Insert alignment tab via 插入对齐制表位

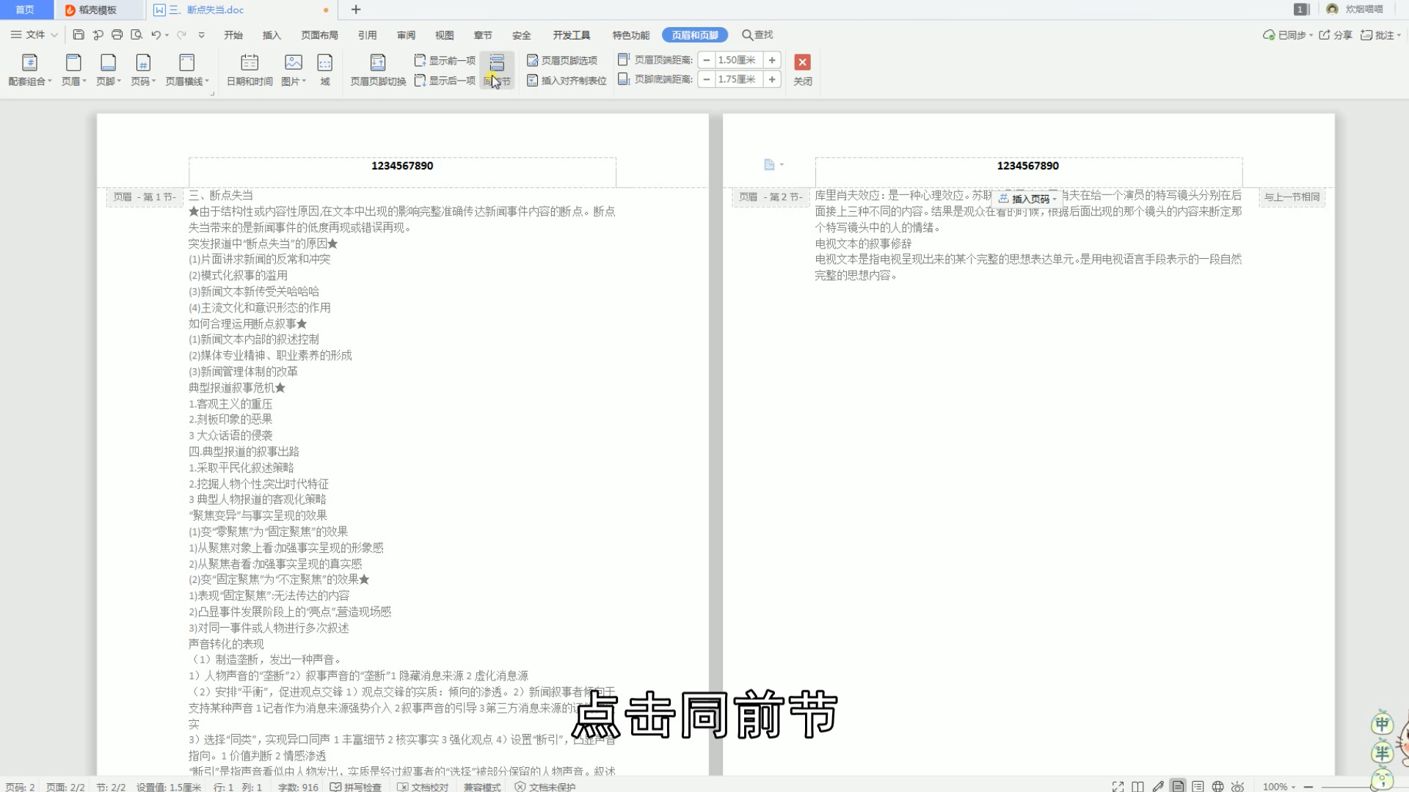(x=565, y=81)
